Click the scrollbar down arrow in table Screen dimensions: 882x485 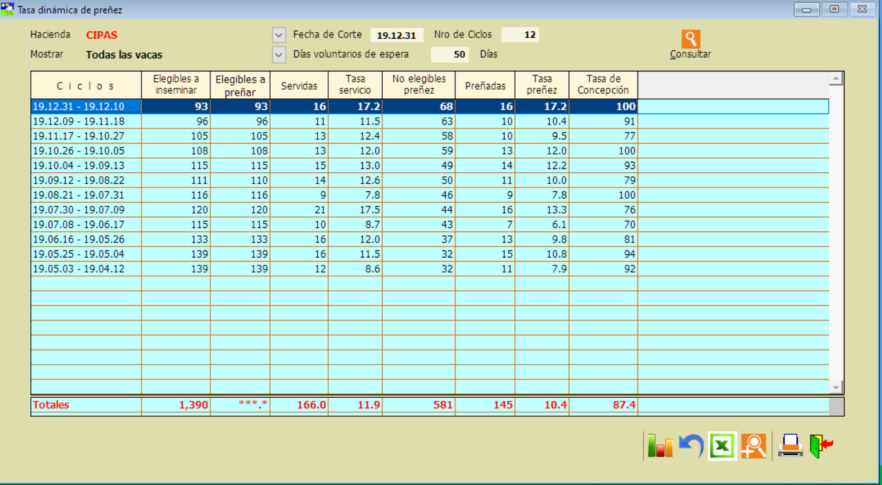[835, 387]
